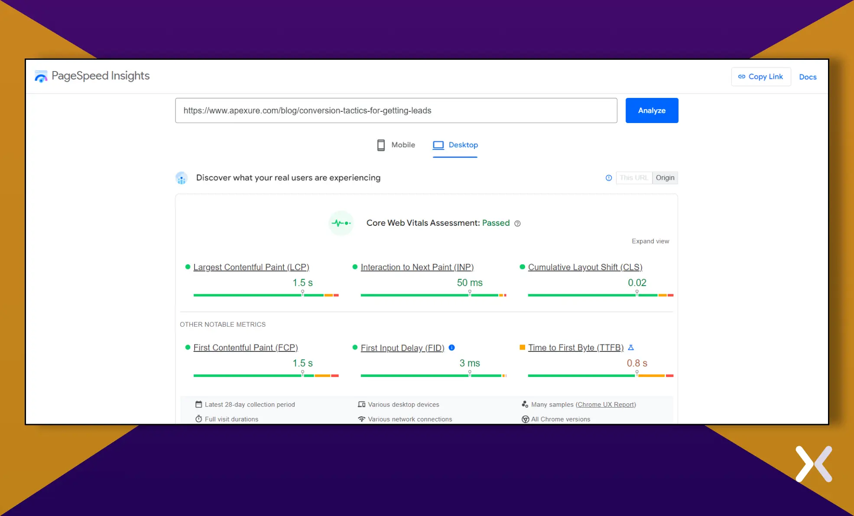
Task: Click the devices icon for desktop devices
Action: click(361, 404)
